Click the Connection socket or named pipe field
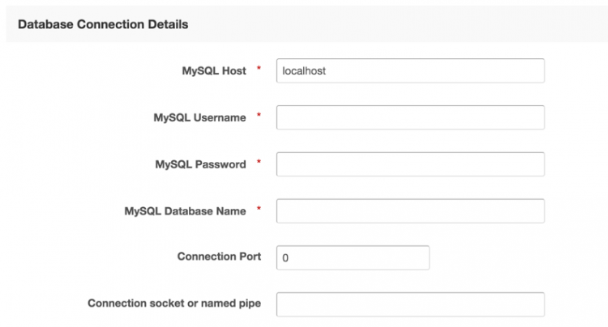 (410, 304)
